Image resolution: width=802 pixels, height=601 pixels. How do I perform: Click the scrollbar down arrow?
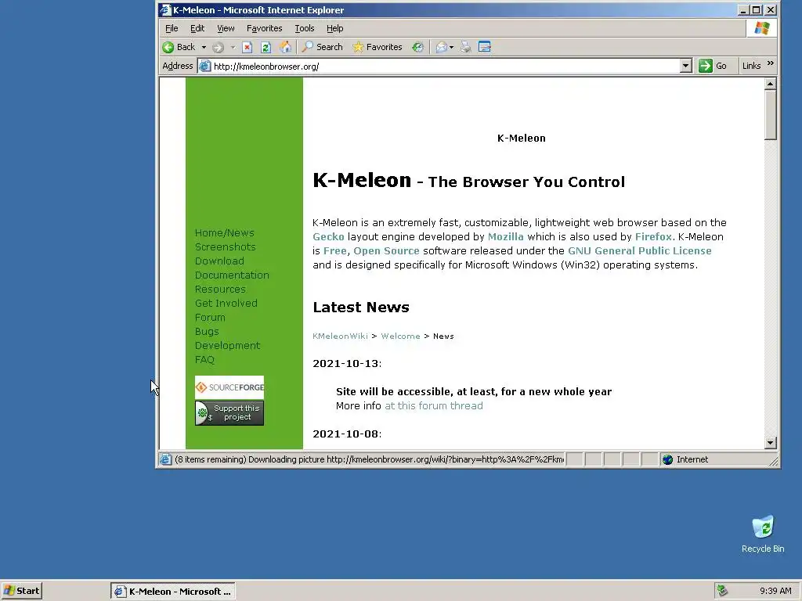(x=771, y=443)
